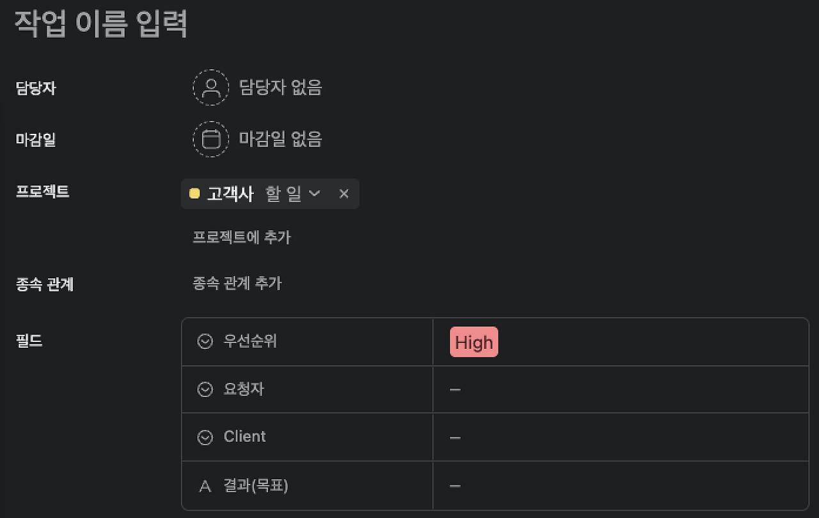This screenshot has width=819, height=518.
Task: Click the calendar icon beside 마감일
Action: (x=211, y=139)
